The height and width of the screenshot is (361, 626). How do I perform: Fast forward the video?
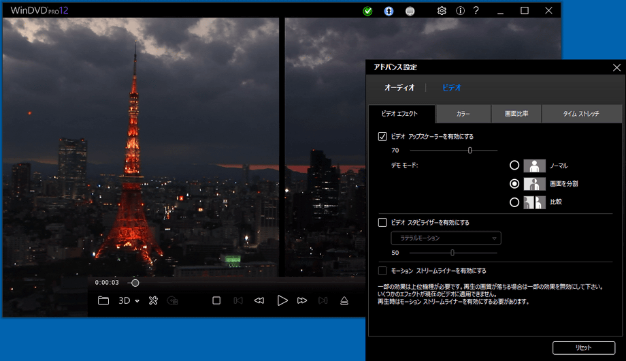[302, 300]
